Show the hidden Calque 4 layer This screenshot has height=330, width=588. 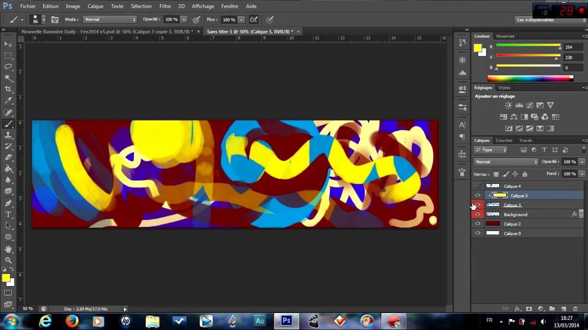click(x=478, y=186)
